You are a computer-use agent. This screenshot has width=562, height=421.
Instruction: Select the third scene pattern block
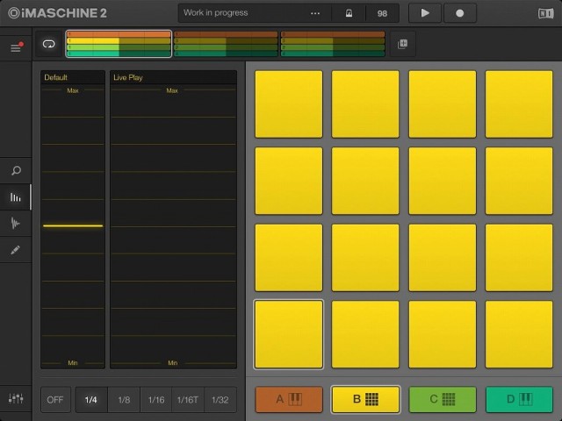pyautogui.click(x=333, y=44)
